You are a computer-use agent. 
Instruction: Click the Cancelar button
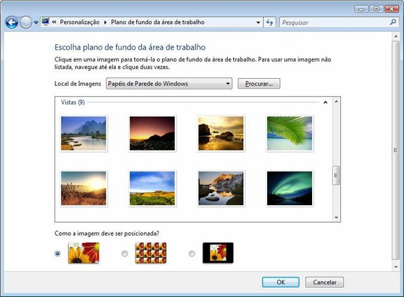click(x=325, y=282)
